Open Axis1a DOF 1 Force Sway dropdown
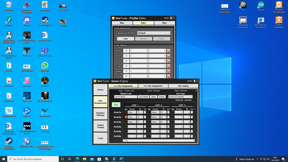Screen dimensions: 288x162 coord(132,112)
